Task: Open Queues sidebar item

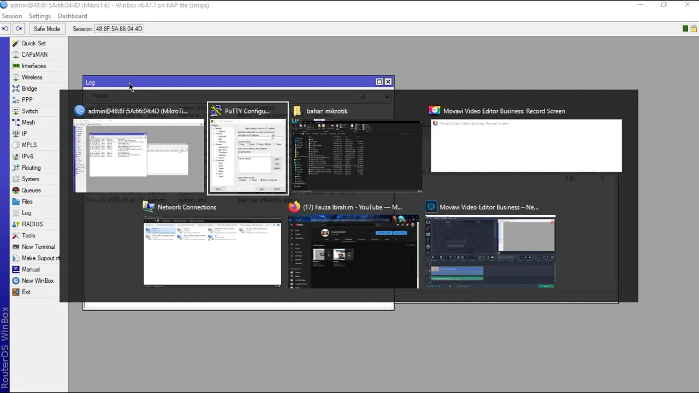Action: point(31,190)
